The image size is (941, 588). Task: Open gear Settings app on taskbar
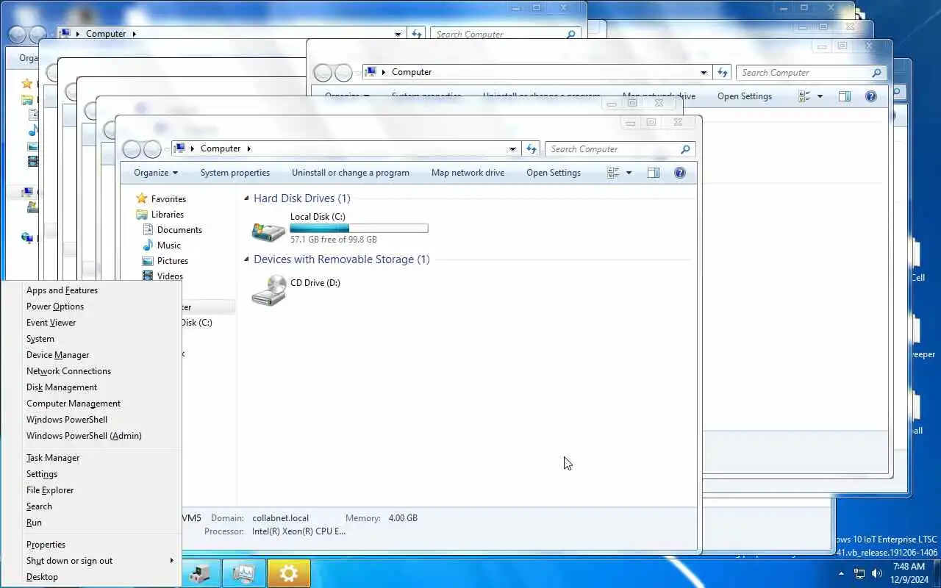[x=288, y=574]
